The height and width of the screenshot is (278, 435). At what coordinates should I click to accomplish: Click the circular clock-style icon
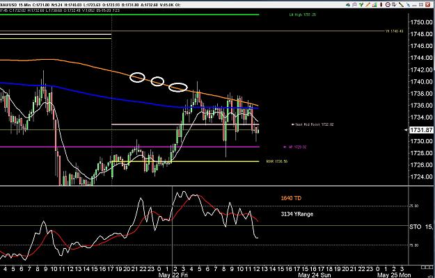pos(388,4)
